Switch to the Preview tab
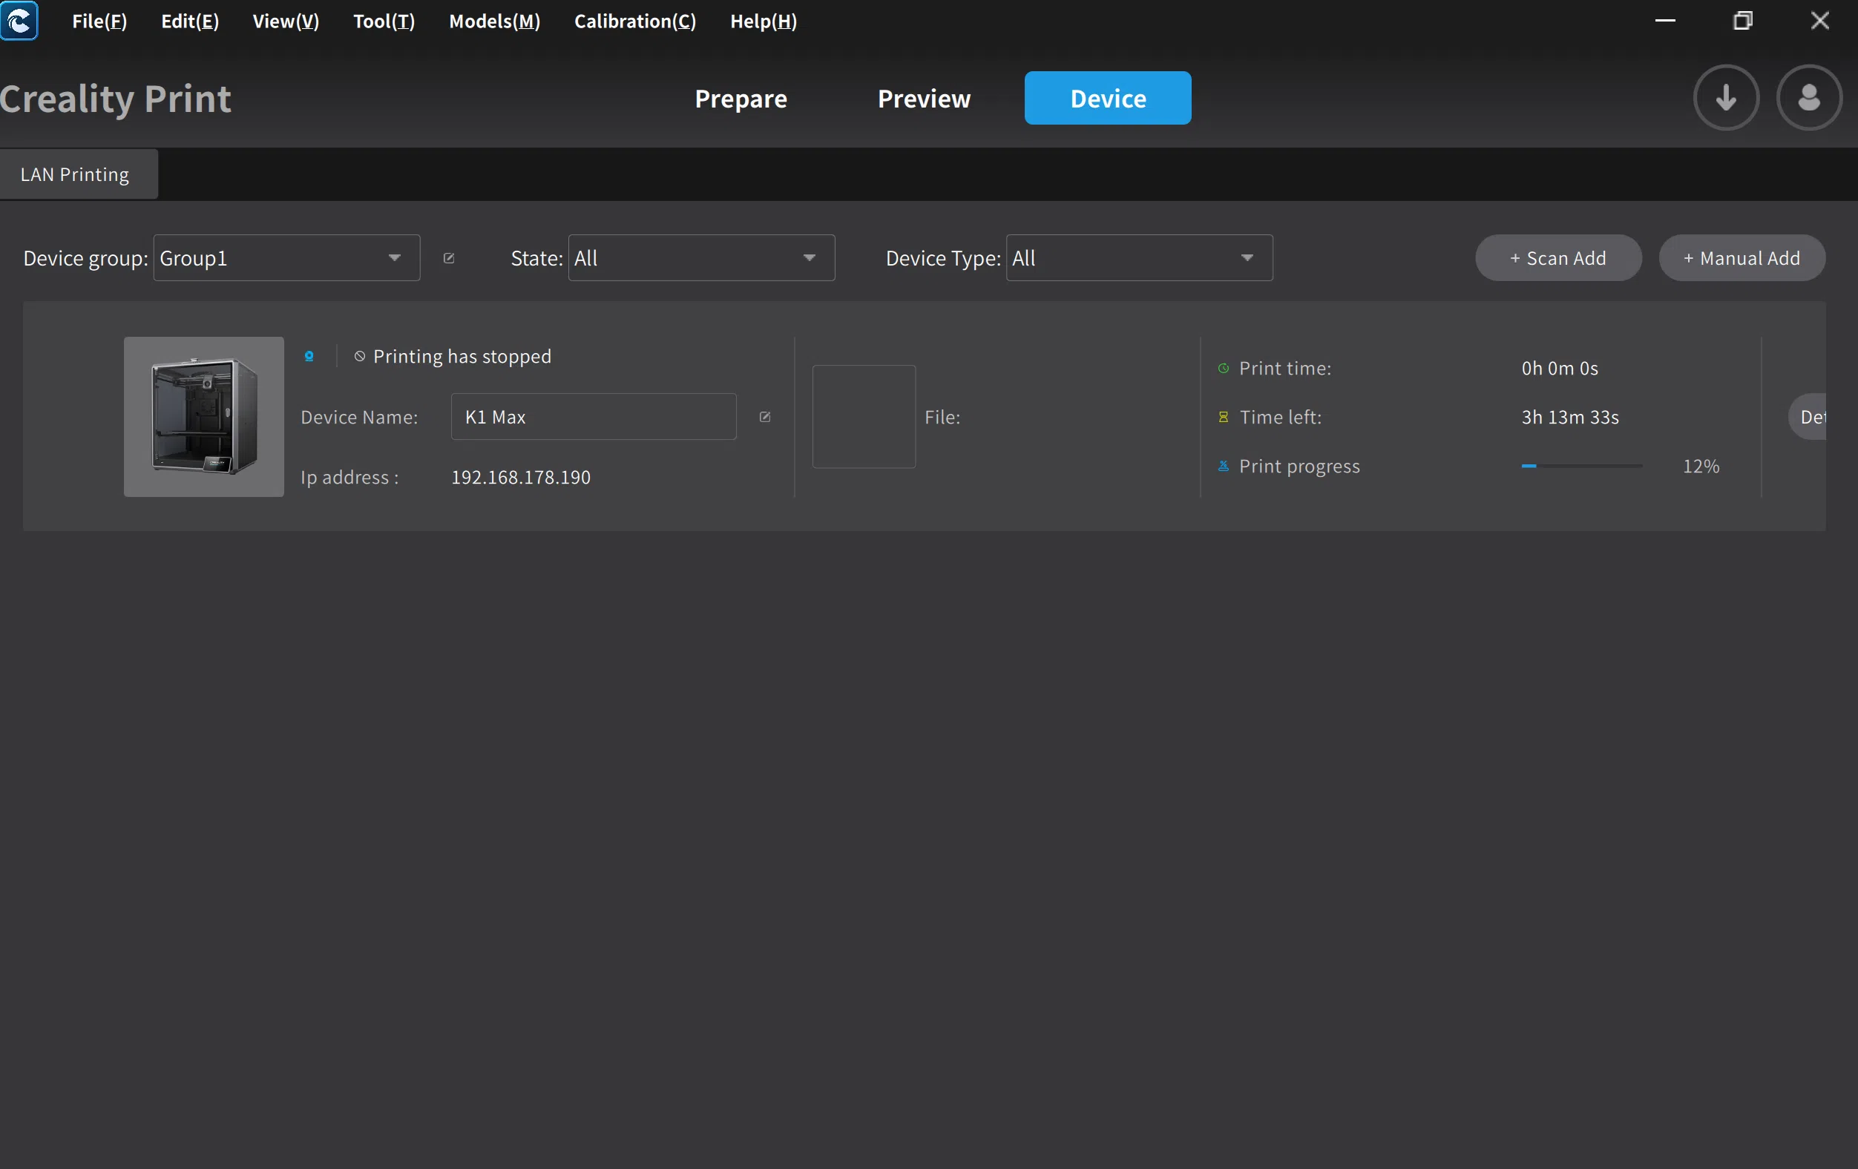1858x1169 pixels. (924, 99)
